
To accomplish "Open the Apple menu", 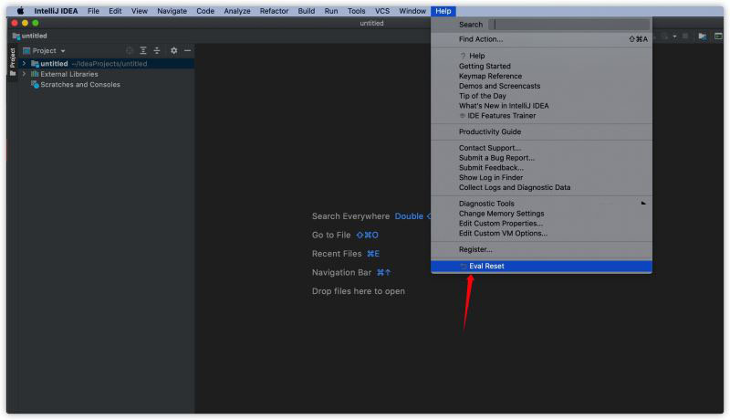I will (x=20, y=11).
